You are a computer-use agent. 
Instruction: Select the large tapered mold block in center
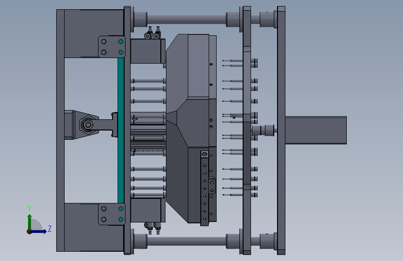pyautogui.click(x=191, y=129)
